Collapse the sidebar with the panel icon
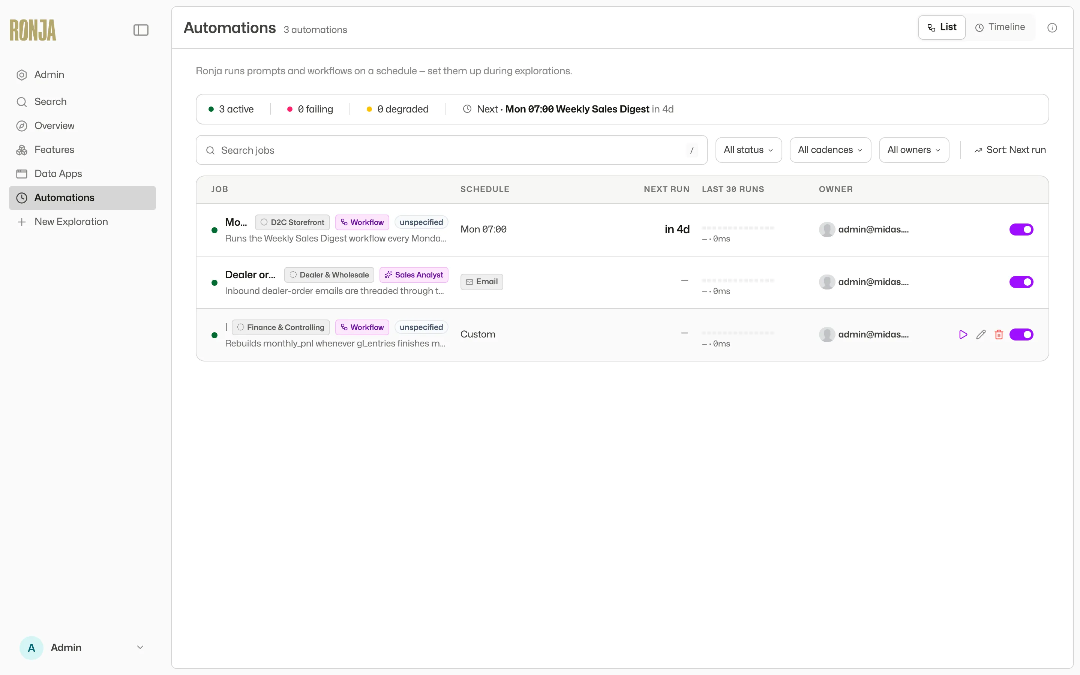1080x675 pixels. pyautogui.click(x=141, y=30)
